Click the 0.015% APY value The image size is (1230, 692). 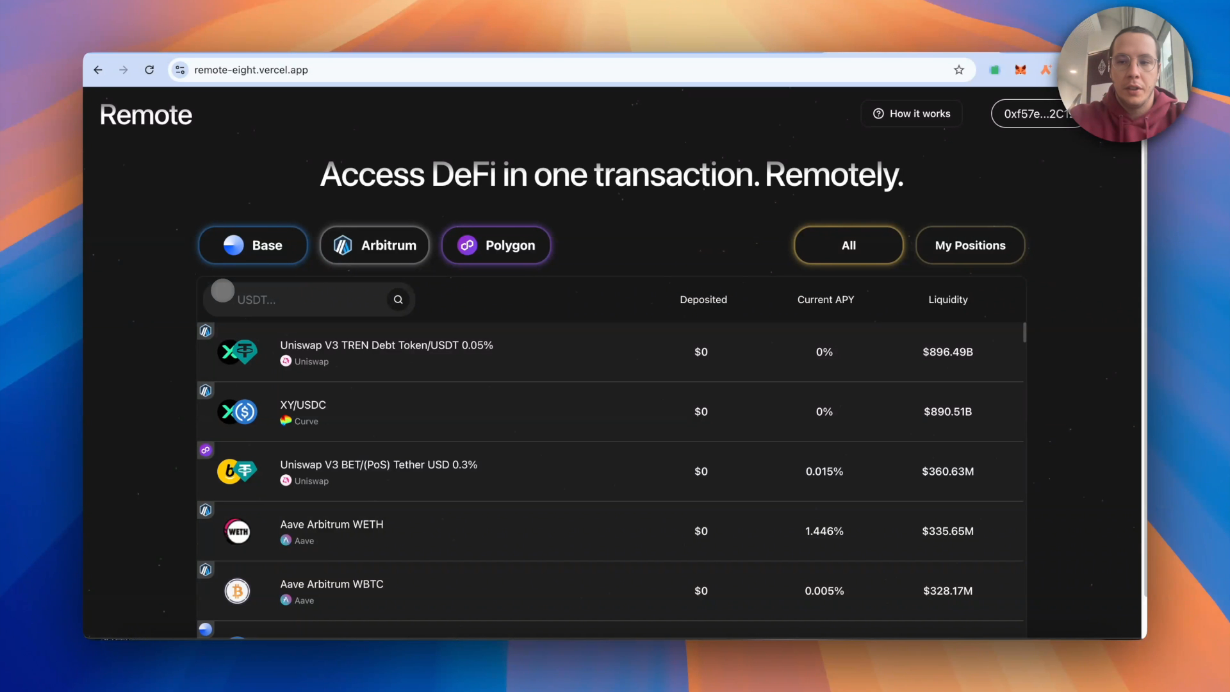pos(824,471)
